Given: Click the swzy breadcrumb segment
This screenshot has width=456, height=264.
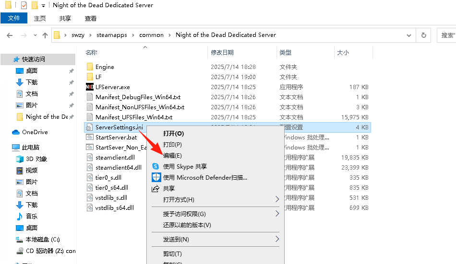Looking at the screenshot, I should pos(78,35).
